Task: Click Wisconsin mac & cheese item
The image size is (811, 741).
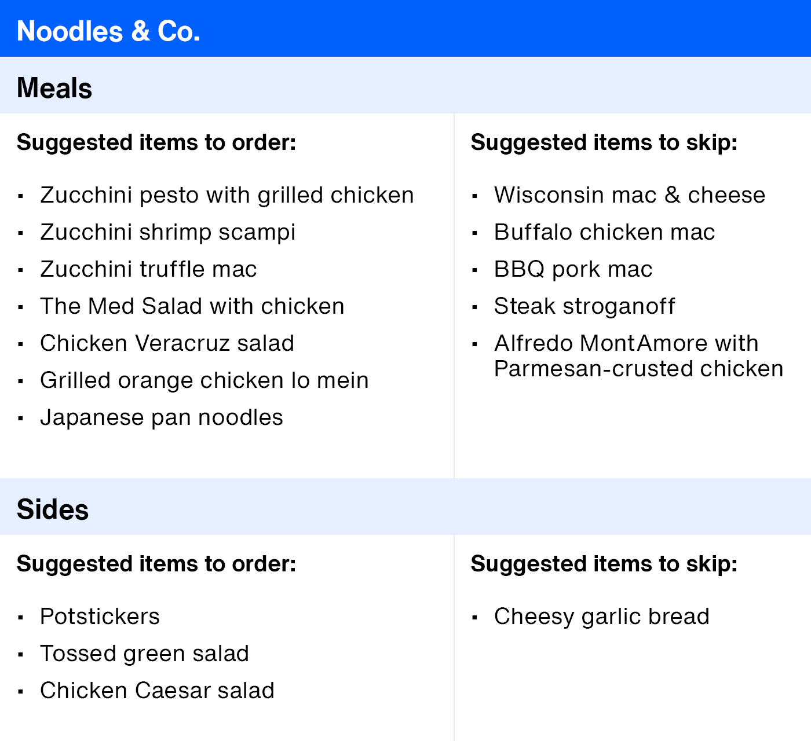Action: click(630, 195)
